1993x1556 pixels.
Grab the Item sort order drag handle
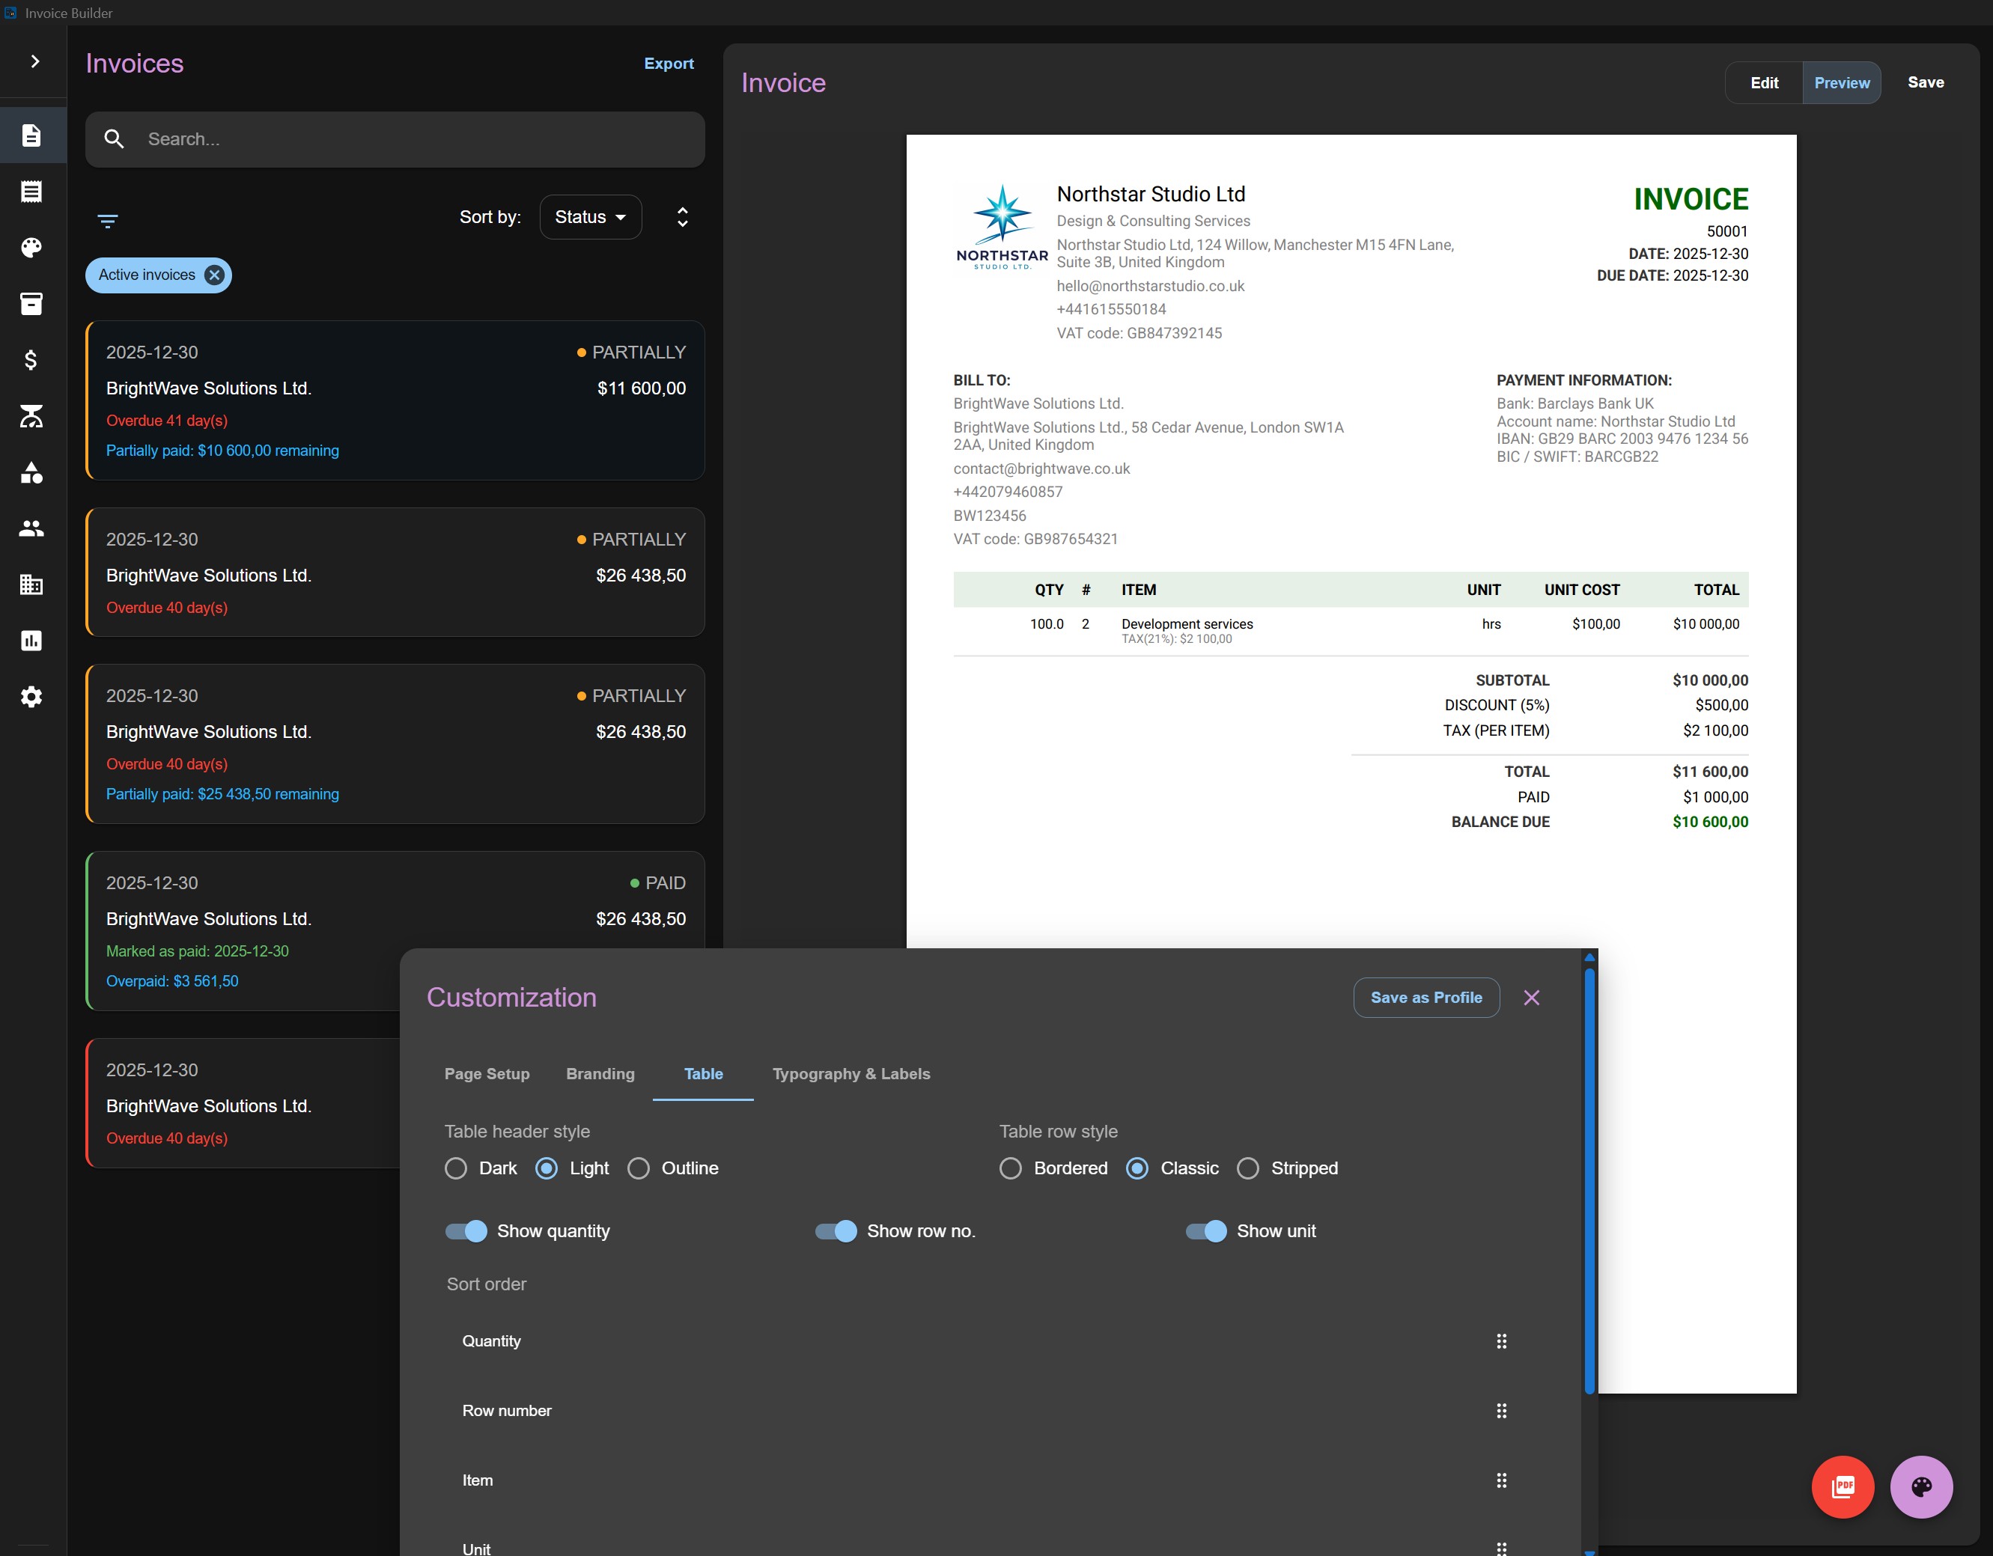[x=1502, y=1480]
